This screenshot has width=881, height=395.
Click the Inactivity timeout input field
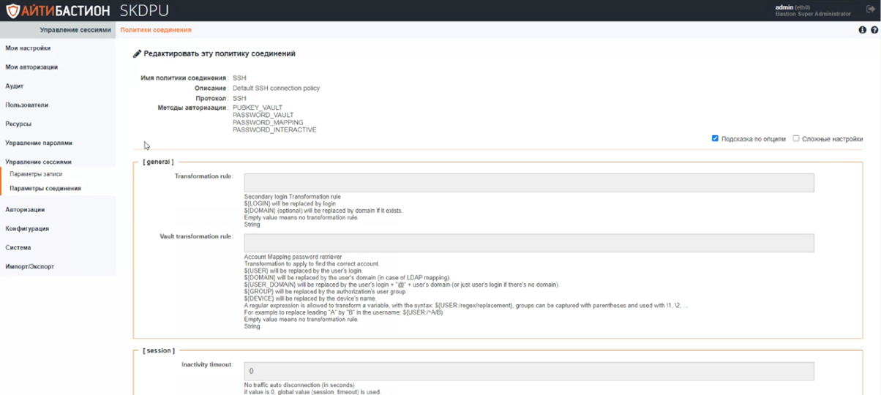[528, 371]
